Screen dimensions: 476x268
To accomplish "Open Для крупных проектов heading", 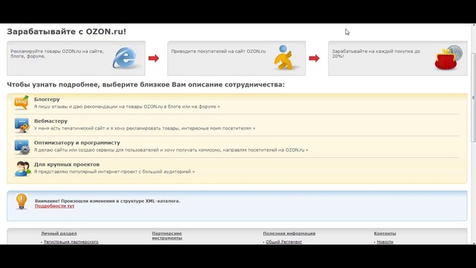I will click(x=67, y=165).
